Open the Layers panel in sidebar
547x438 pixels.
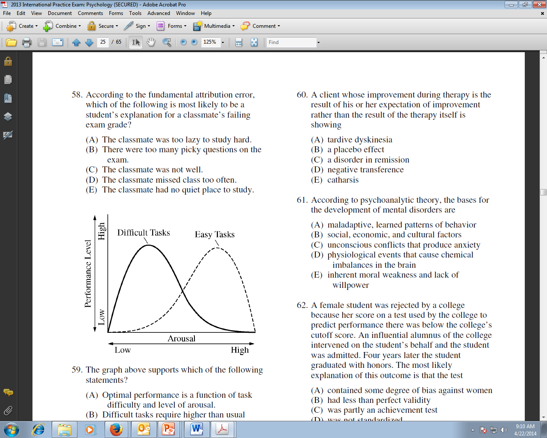coord(8,116)
